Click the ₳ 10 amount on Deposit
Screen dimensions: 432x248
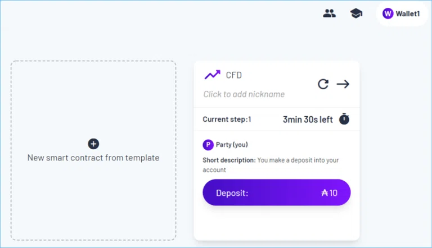pyautogui.click(x=329, y=193)
